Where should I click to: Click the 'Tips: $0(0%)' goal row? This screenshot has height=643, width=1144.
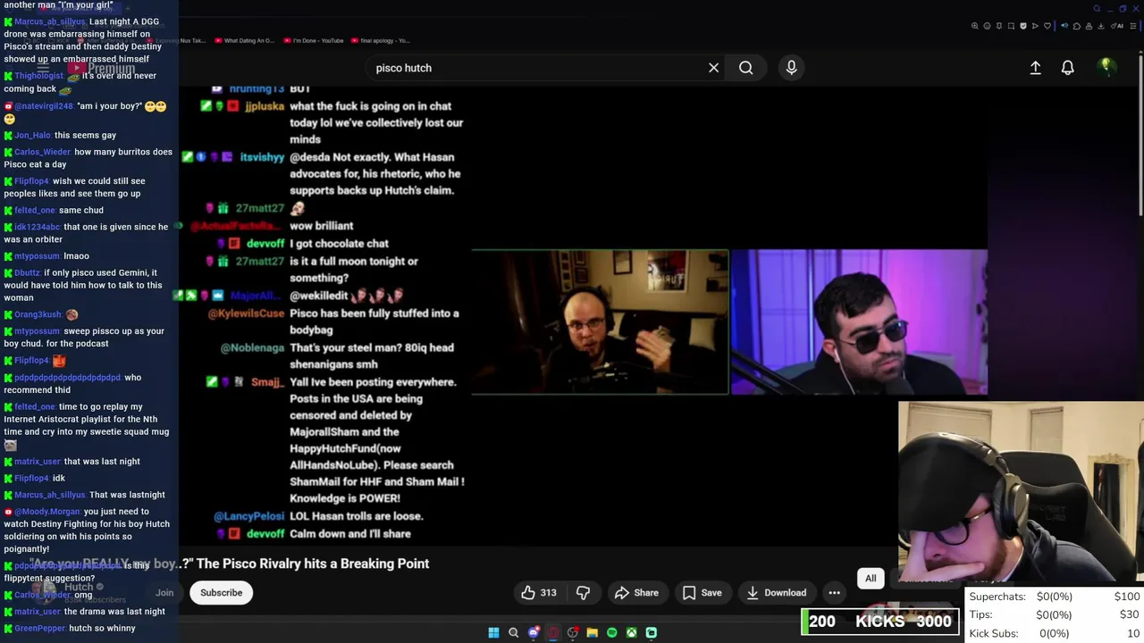[1055, 614]
